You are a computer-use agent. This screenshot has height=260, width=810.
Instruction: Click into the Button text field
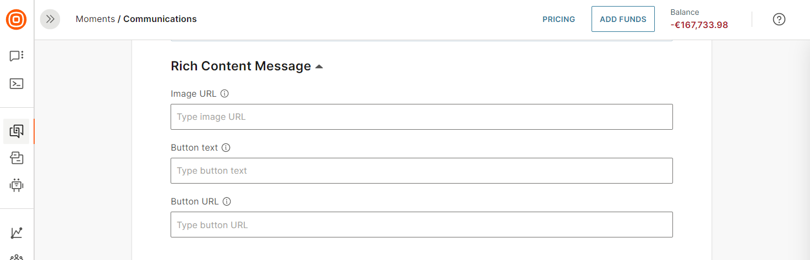coord(422,171)
